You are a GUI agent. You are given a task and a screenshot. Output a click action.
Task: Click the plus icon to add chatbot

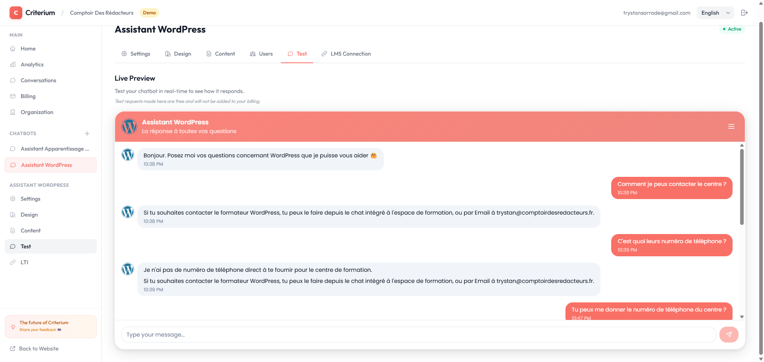coord(87,134)
